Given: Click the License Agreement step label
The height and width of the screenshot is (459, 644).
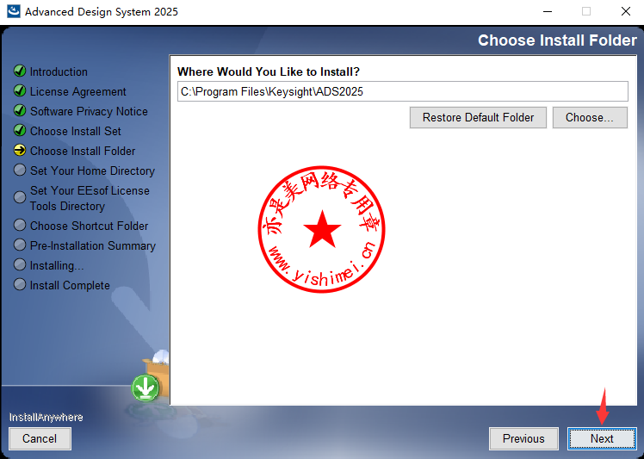Looking at the screenshot, I should click(x=78, y=91).
